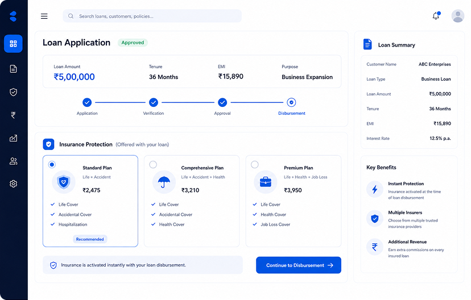This screenshot has height=300, width=471.
Task: Click the Application step checkmark
Action: pos(87,102)
